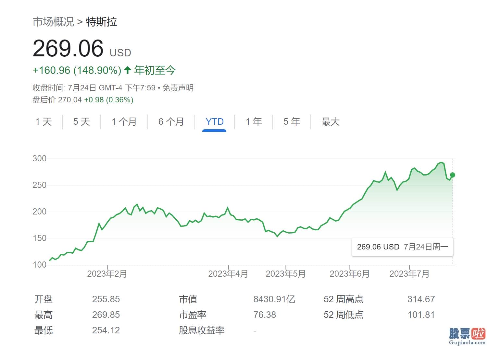The image size is (487, 346).
Task: Click the 269.06 stock price heading
Action: [x=68, y=49]
